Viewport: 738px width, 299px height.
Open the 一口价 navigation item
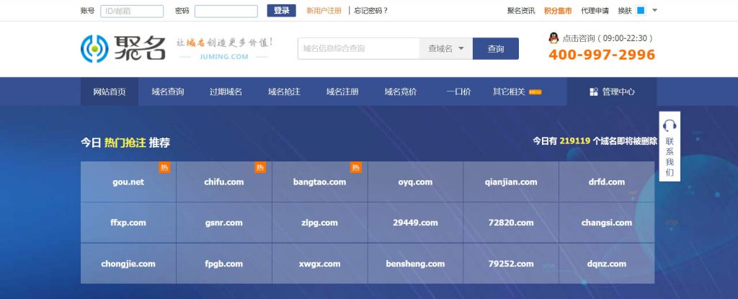[x=458, y=92]
